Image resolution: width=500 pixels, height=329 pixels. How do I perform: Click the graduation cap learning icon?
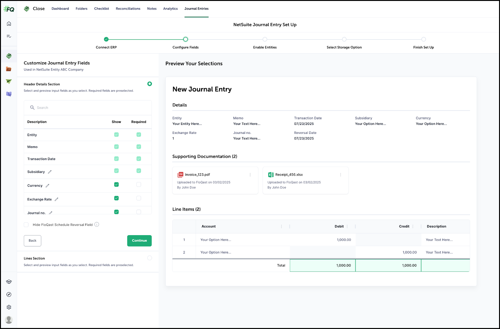coord(9,282)
